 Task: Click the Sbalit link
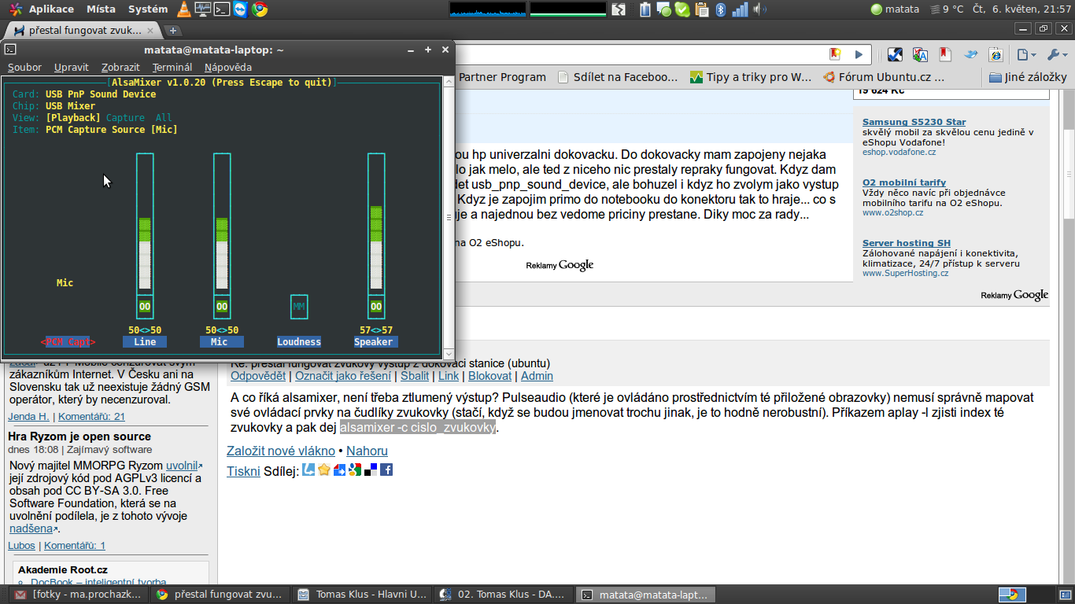tap(415, 376)
